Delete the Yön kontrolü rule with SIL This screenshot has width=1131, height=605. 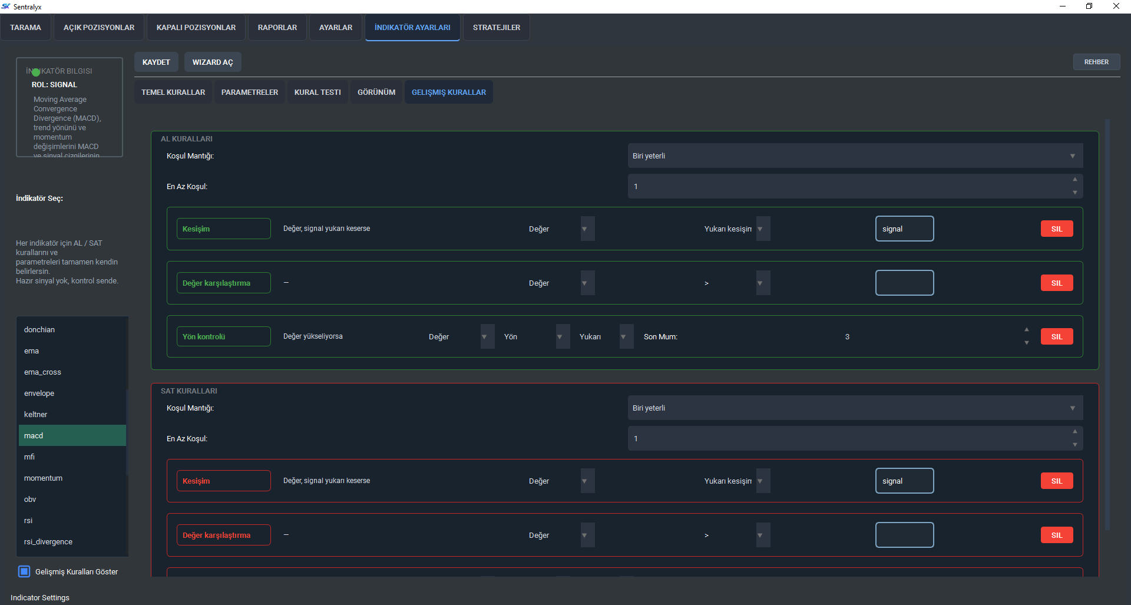1057,337
